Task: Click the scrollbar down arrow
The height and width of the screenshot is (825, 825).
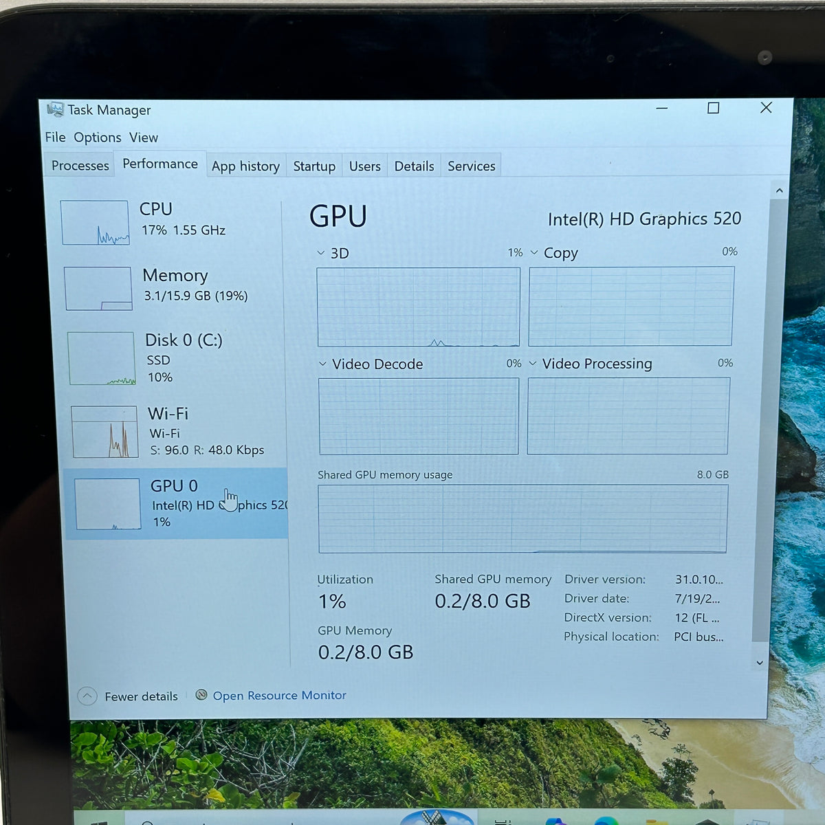Action: click(x=760, y=663)
